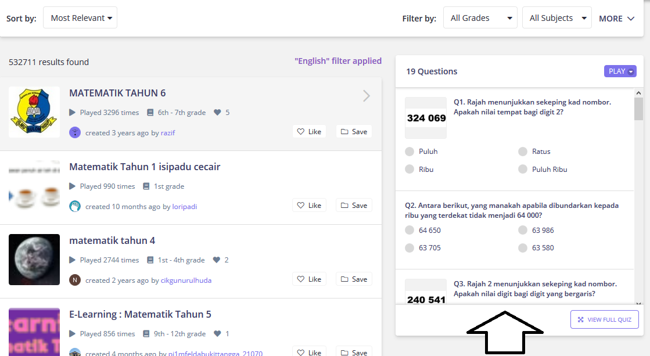Click the heart count icon on matematik tahun 4
This screenshot has height=356, width=650.
217,260
